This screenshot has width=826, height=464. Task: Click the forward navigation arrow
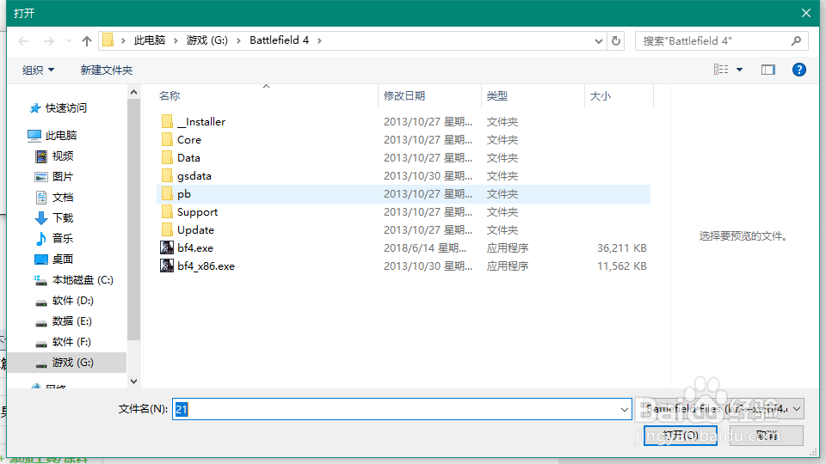48,41
